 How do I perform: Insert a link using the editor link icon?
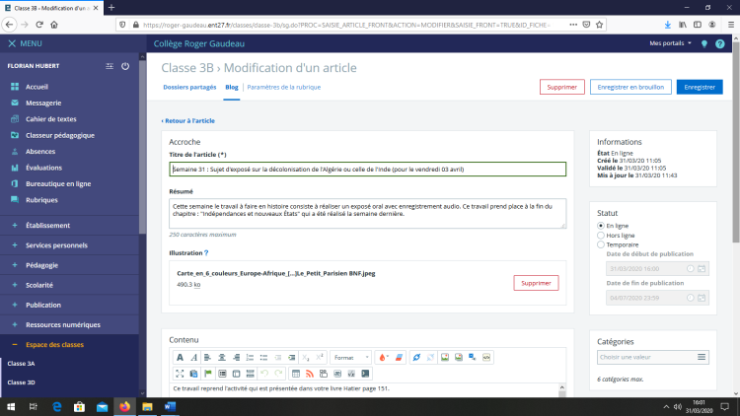[415, 356]
